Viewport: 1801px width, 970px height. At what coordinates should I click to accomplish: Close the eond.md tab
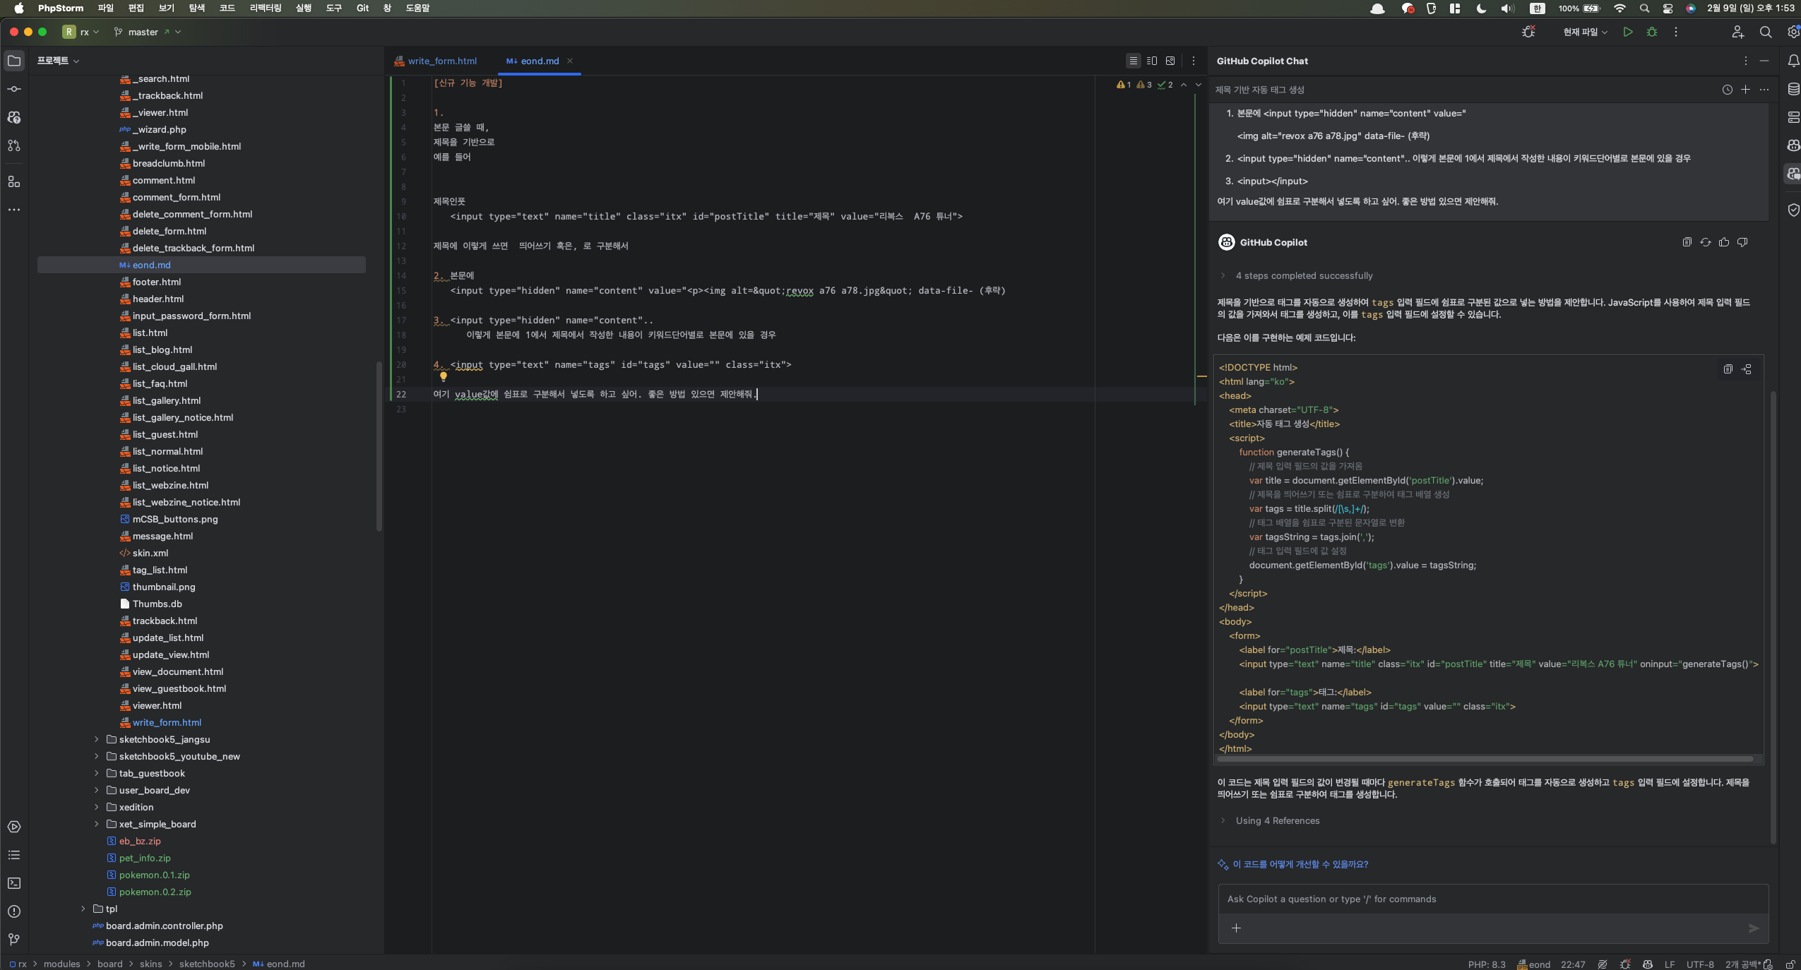570,61
